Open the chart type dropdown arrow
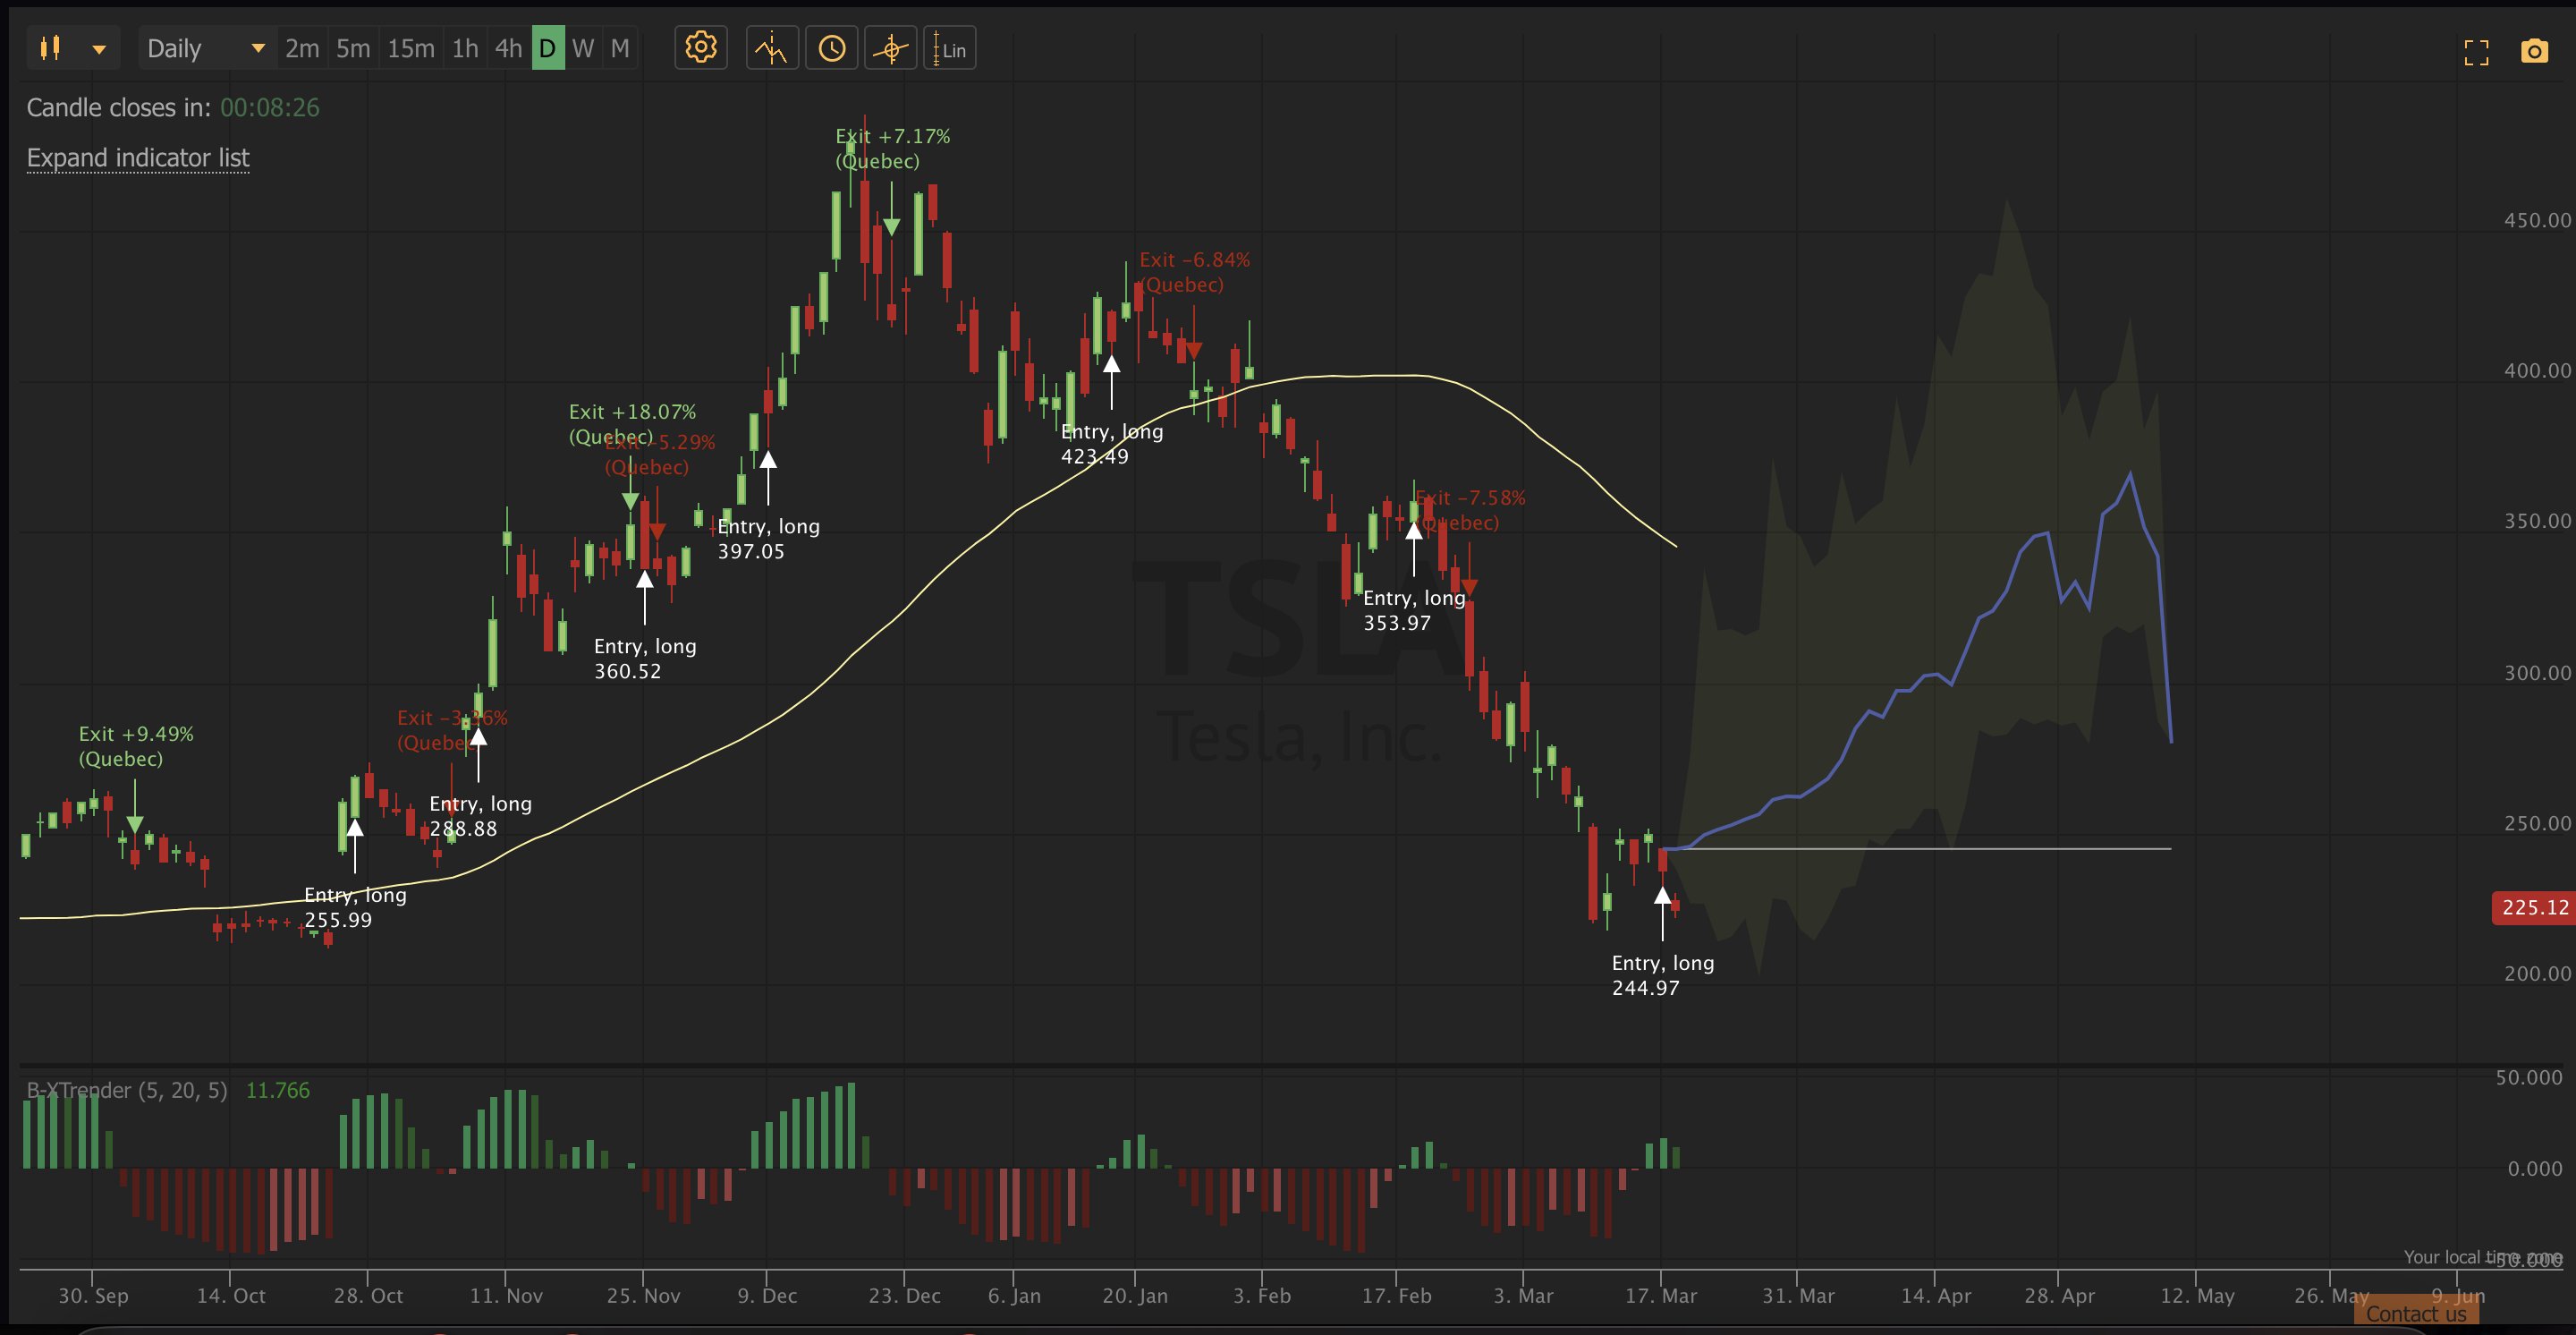The width and height of the screenshot is (2576, 1335). (x=99, y=49)
